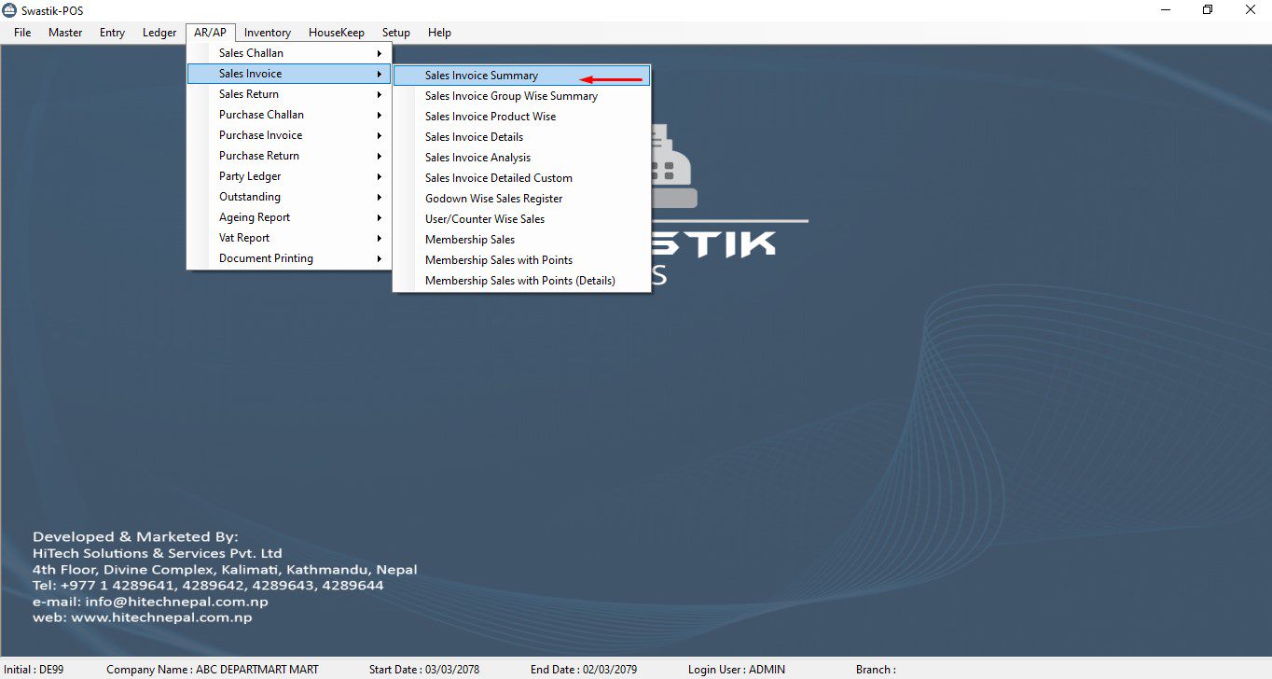Screen dimensions: 1272x679
Task: Expand the Sales Challan submenu arrow
Action: (380, 53)
